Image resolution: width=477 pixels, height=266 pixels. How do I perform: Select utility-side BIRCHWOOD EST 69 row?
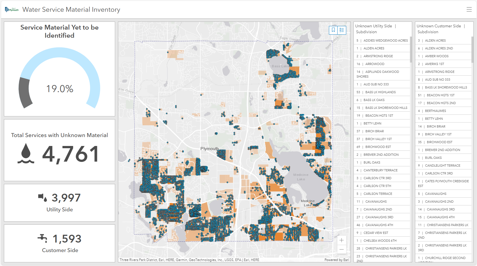pos(382,147)
